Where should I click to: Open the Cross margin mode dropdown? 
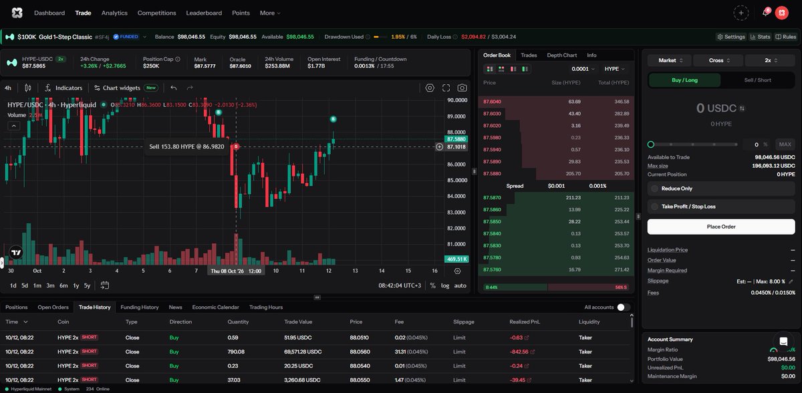click(x=718, y=60)
